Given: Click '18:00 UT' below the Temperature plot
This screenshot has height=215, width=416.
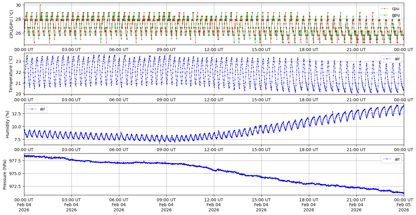Looking at the screenshot, I should click(x=309, y=100).
